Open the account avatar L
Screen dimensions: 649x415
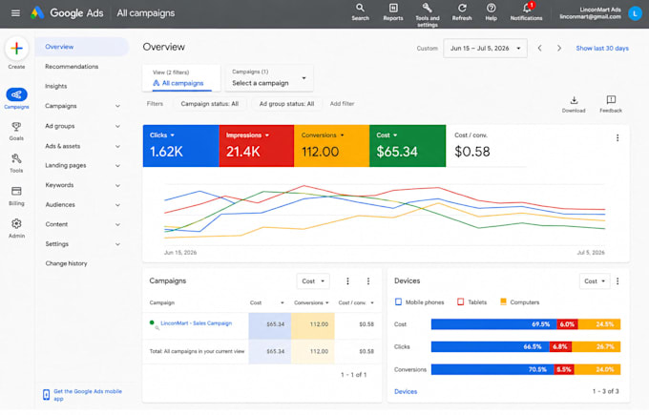point(635,13)
